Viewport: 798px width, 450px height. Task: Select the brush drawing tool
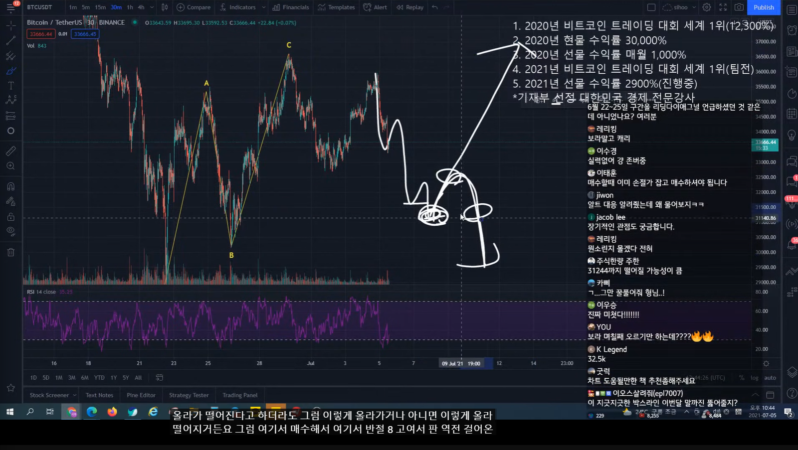tap(10, 71)
